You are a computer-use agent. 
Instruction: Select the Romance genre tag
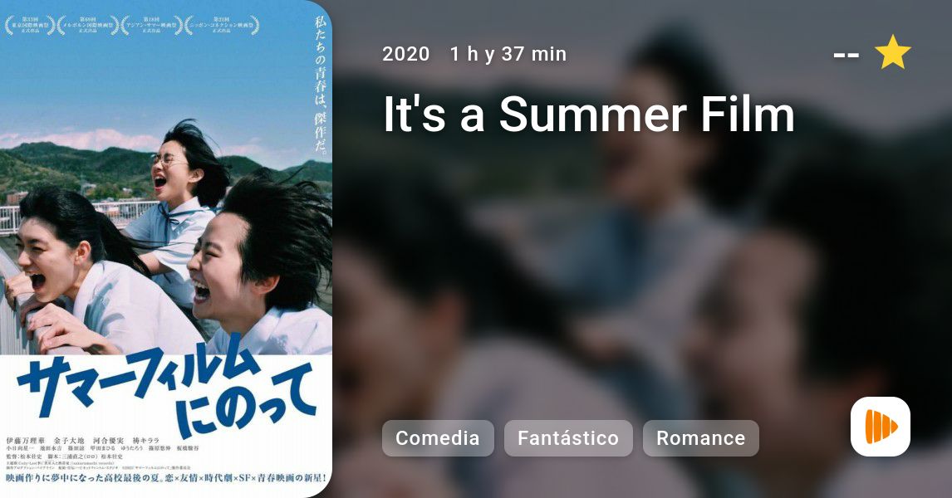click(x=700, y=438)
